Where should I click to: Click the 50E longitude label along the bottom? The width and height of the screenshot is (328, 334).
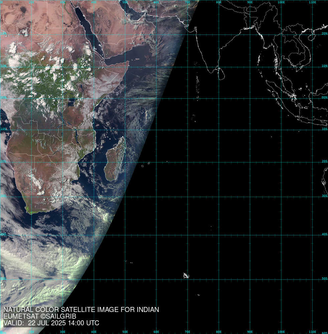click(x=125, y=332)
